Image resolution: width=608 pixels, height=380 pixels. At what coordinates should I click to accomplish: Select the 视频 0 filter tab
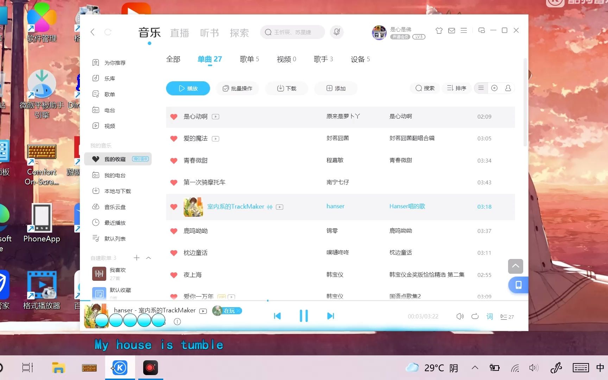point(286,59)
